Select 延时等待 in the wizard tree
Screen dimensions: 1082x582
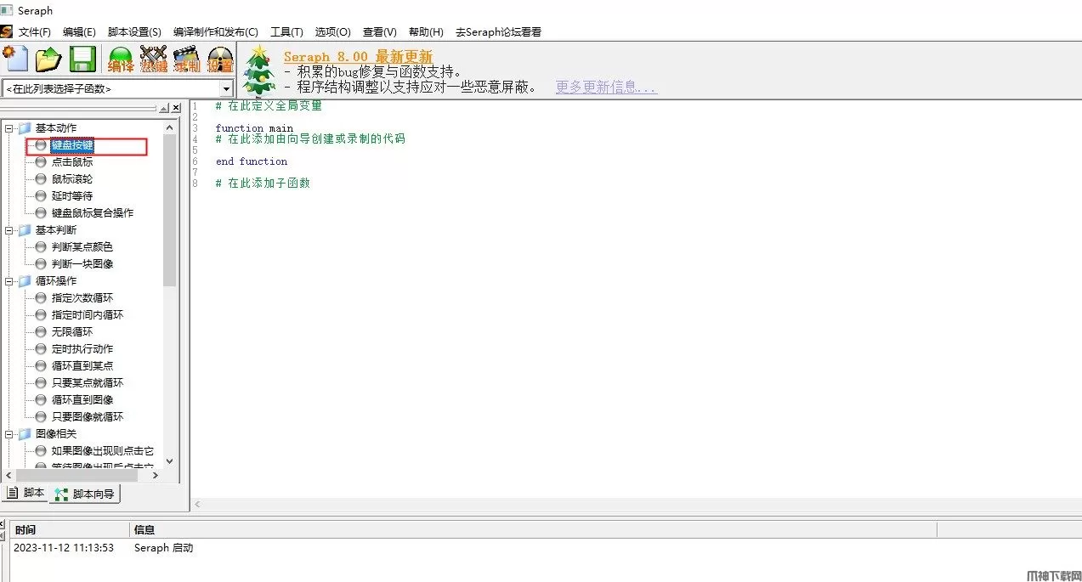(72, 196)
